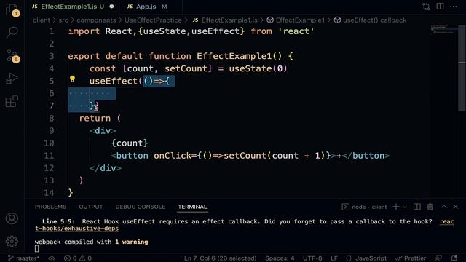Click '{count}' on line 10
Screen dimensions: 466x262
[x=130, y=143]
